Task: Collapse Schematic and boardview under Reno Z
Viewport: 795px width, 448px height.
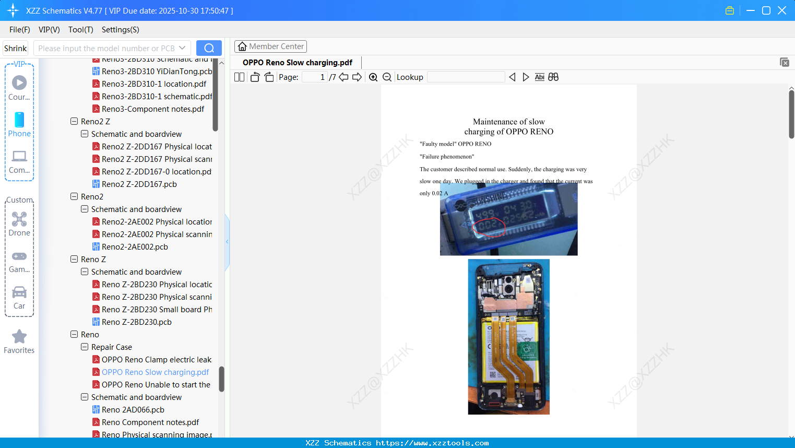Action: tap(85, 272)
